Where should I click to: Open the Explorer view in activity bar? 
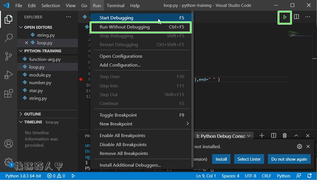[8, 19]
